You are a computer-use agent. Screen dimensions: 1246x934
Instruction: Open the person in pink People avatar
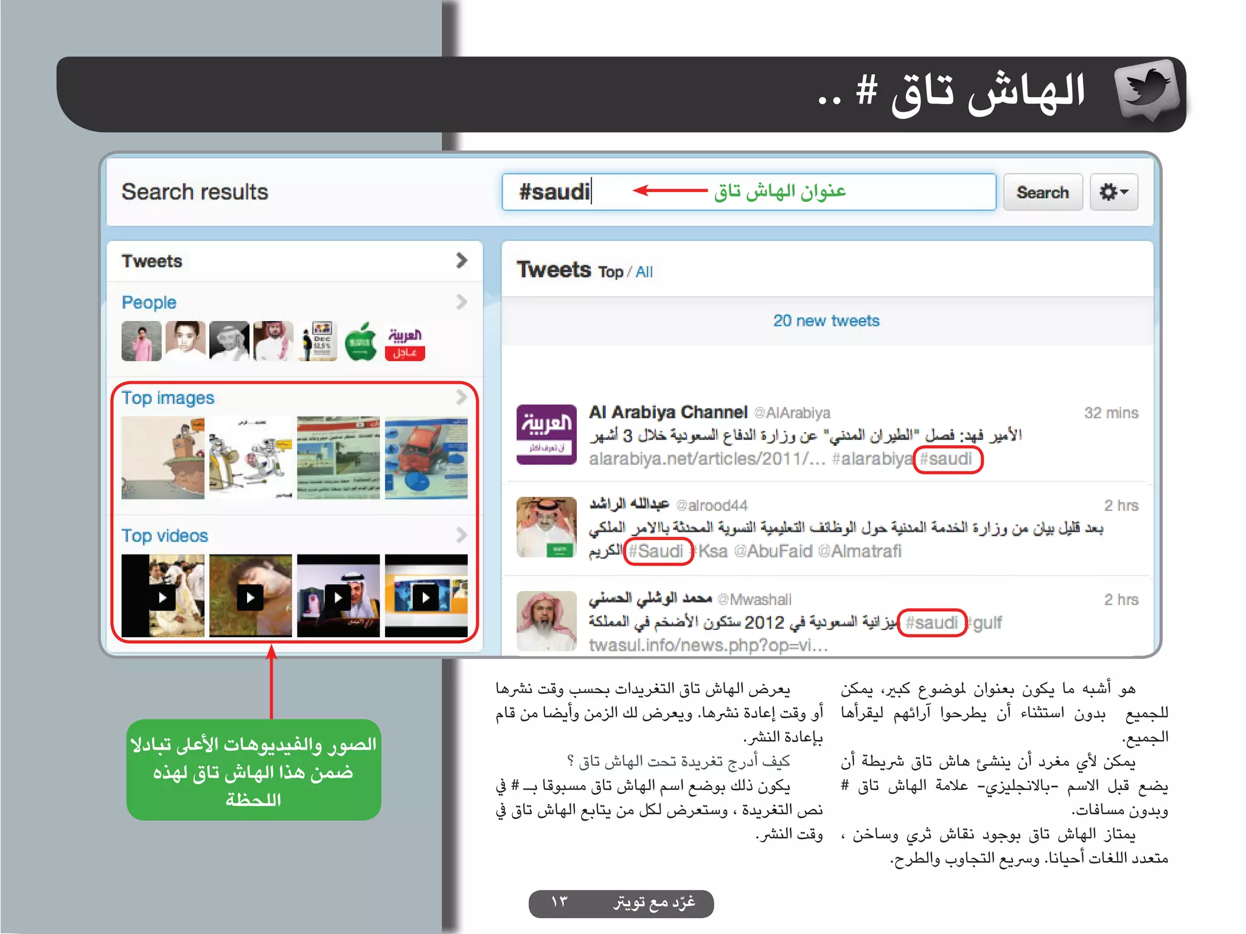pyautogui.click(x=141, y=341)
